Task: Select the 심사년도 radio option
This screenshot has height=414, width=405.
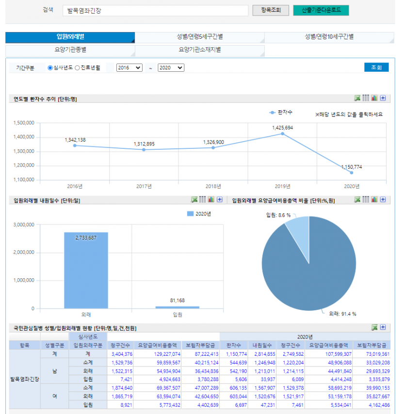Action: pos(50,68)
